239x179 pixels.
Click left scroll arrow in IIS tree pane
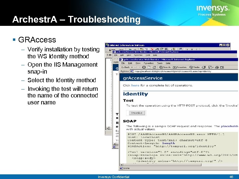tap(107, 128)
